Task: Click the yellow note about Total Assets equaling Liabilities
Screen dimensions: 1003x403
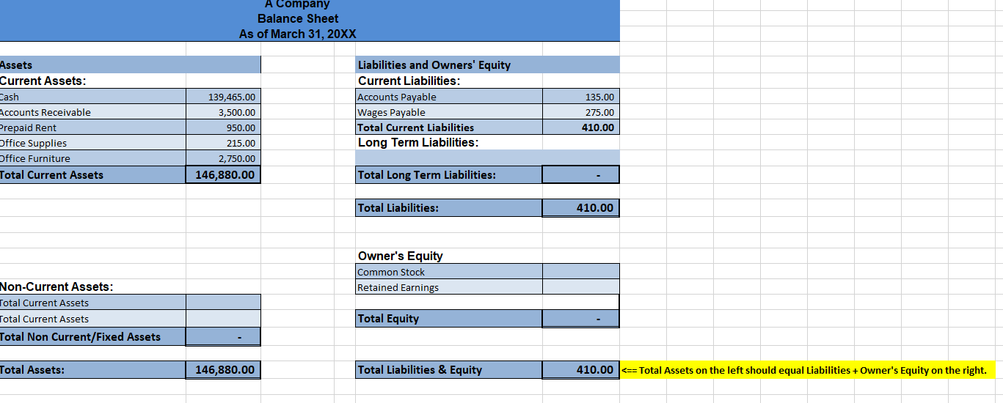Action: point(808,370)
